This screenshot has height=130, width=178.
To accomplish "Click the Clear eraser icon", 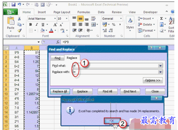I will 162,30.
